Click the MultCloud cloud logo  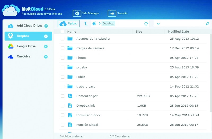pos(11,10)
